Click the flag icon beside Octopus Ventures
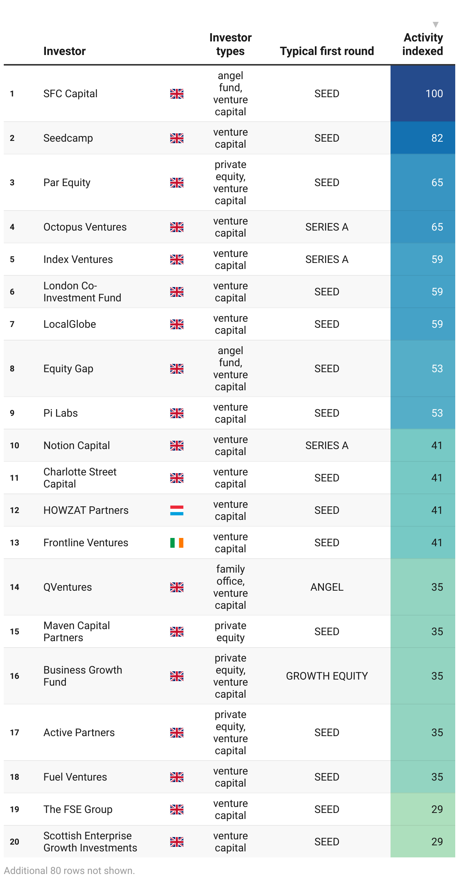The width and height of the screenshot is (459, 880). point(176,227)
